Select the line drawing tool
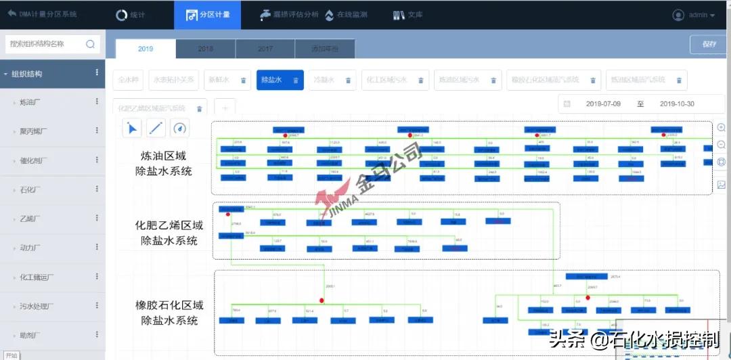 click(156, 129)
